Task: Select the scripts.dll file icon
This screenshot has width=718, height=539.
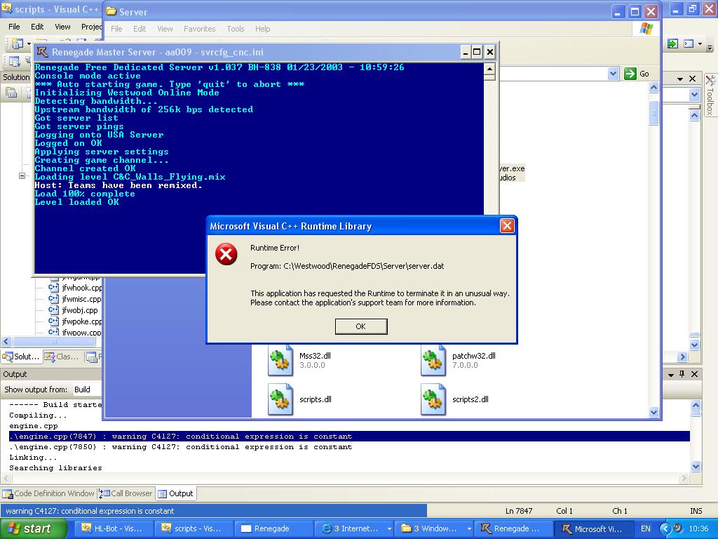Action: tap(280, 399)
